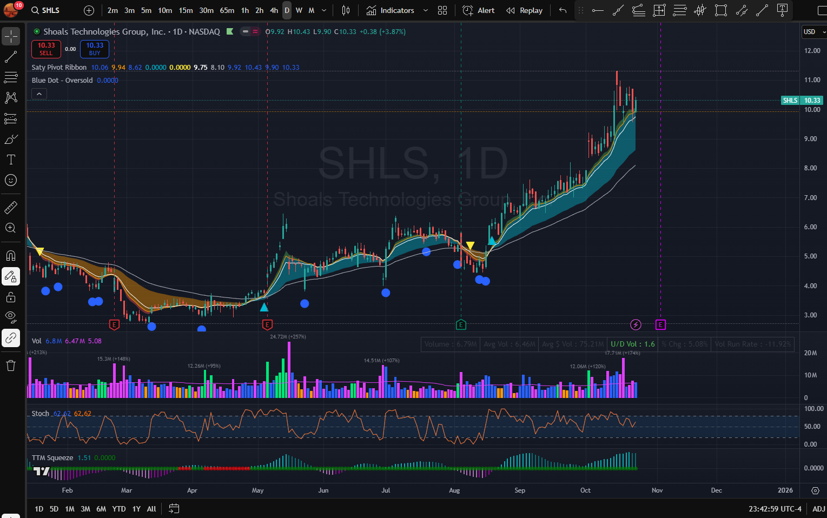Toggle hide all drawings eye icon

(11, 317)
